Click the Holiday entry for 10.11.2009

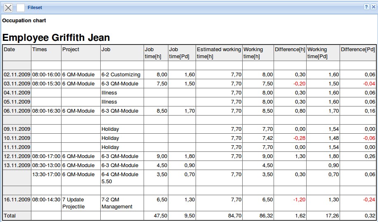click(x=110, y=138)
